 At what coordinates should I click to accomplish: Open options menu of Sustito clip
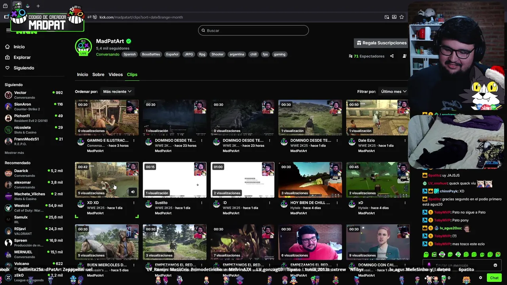pos(202,203)
